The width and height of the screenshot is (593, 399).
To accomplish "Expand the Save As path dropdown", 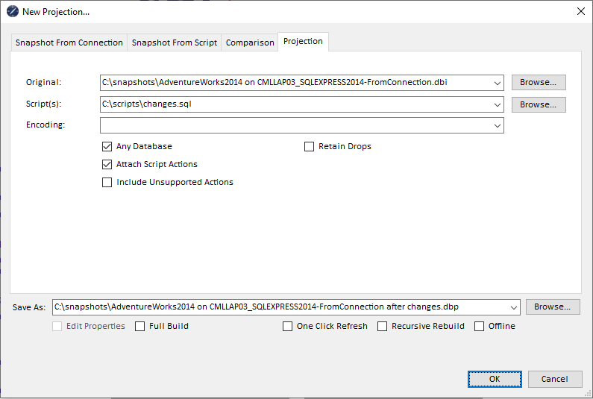I will [x=513, y=307].
